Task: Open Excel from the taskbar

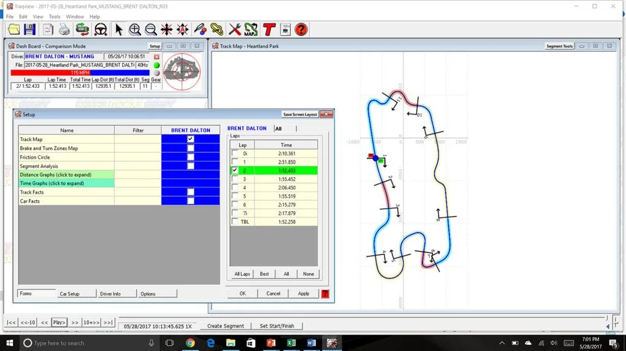Action: tap(292, 343)
